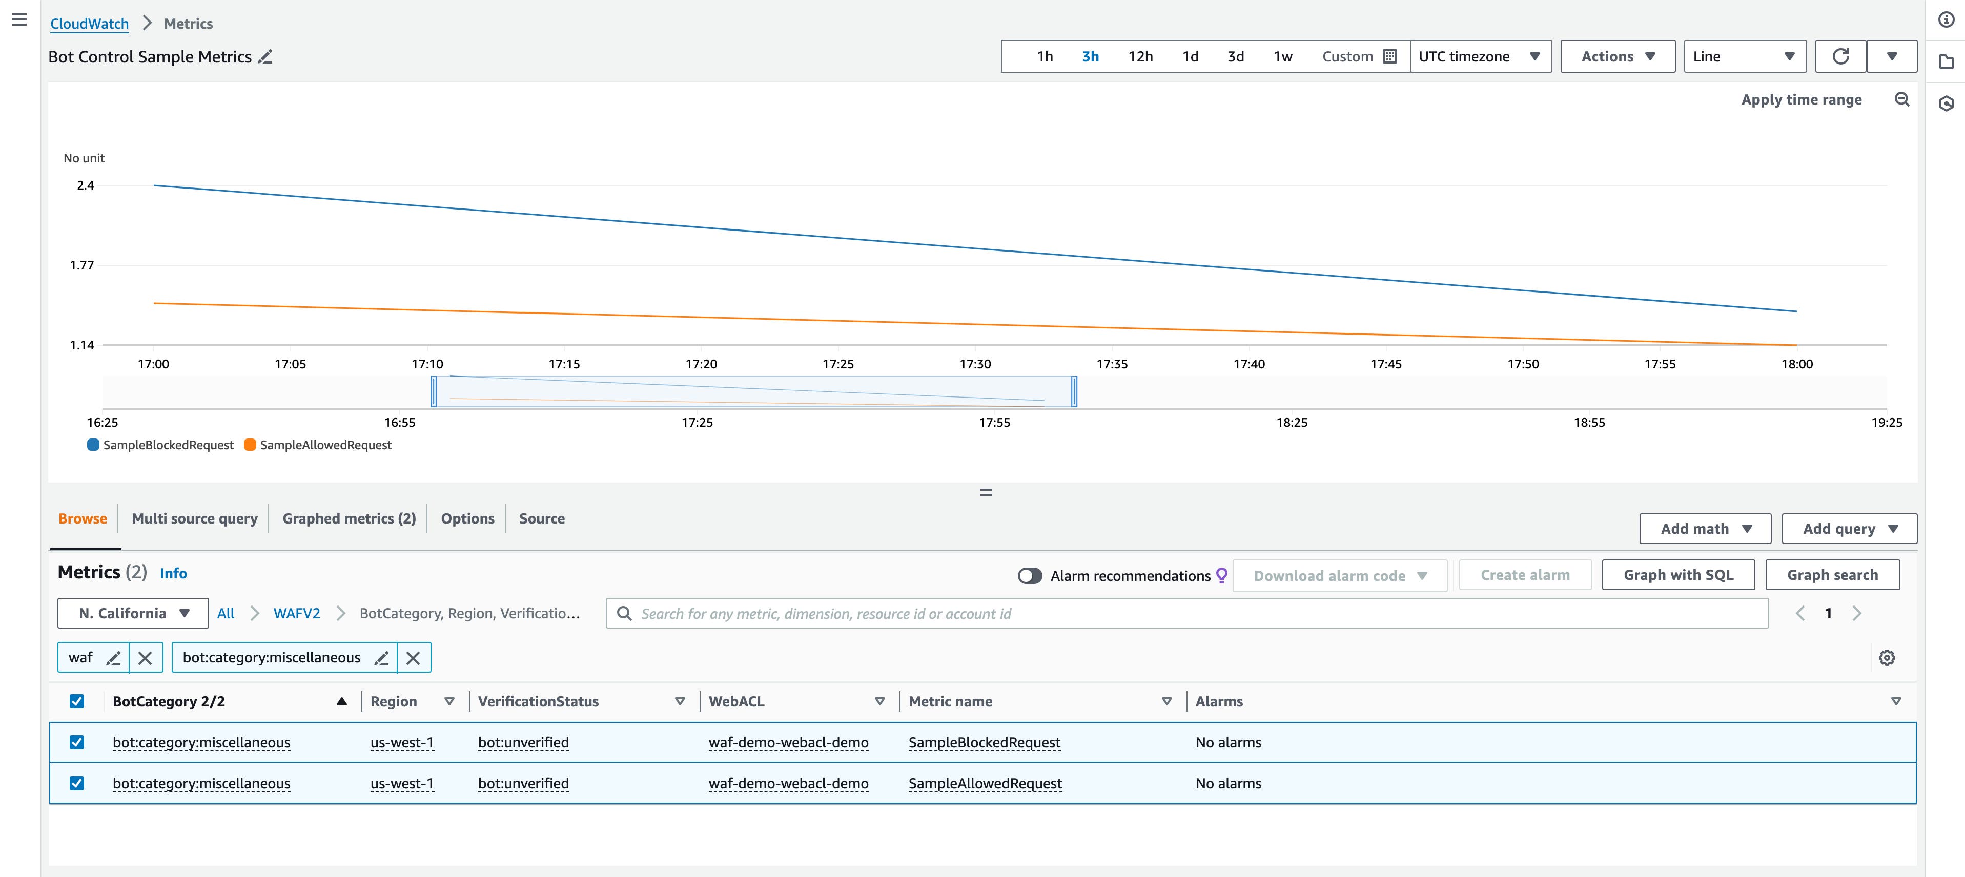Viewport: 1965px width, 877px height.
Task: Click the Graph search button
Action: (x=1832, y=574)
